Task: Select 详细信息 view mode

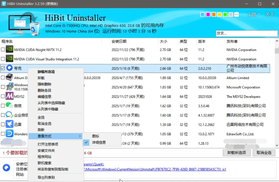Action: (x=99, y=143)
